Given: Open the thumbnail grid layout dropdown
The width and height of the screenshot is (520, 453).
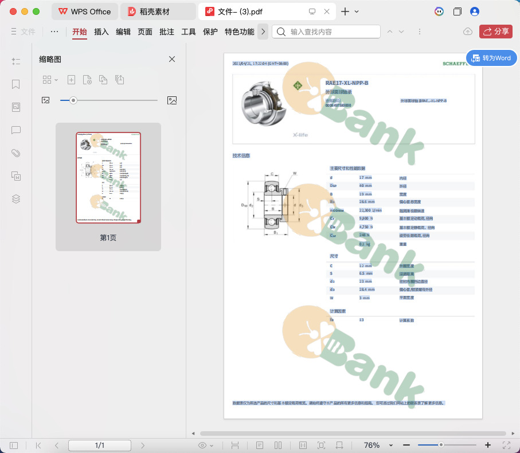Looking at the screenshot, I should coord(50,80).
